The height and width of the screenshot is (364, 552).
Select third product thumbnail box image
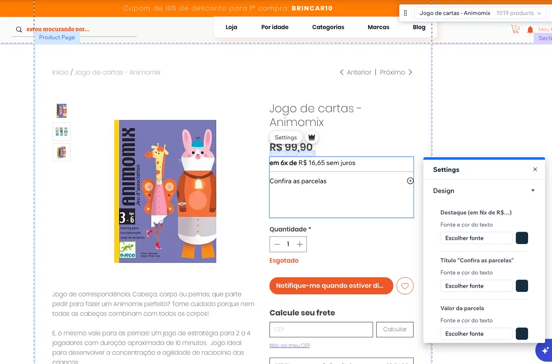(x=62, y=152)
